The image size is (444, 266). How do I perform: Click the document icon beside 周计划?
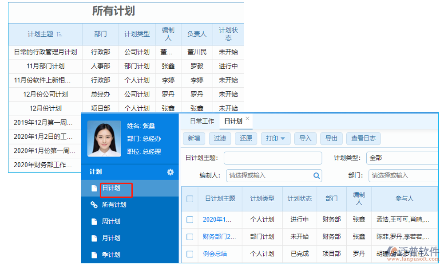(x=94, y=222)
